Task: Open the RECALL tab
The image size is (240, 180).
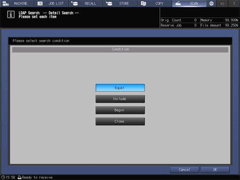Action: tap(86, 3)
